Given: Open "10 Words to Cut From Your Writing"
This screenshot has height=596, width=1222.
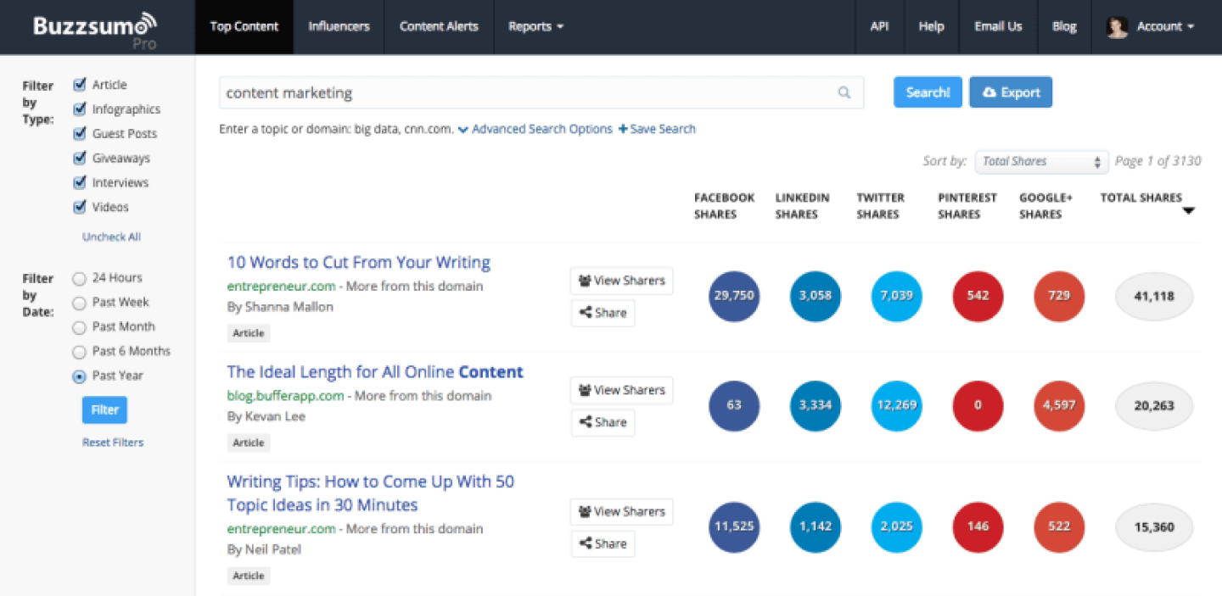Looking at the screenshot, I should click(358, 263).
